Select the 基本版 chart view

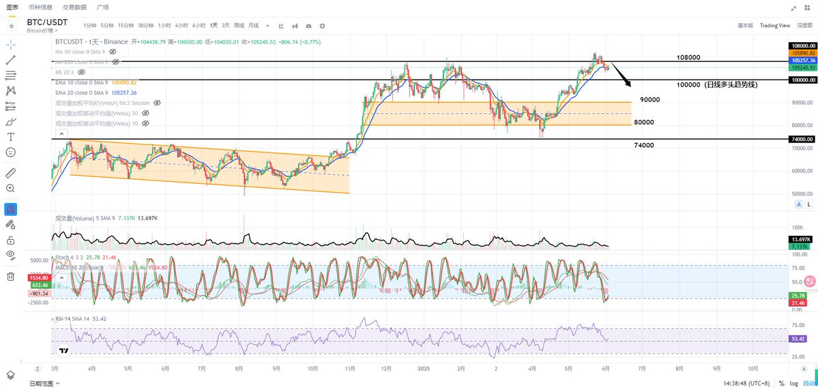[745, 25]
